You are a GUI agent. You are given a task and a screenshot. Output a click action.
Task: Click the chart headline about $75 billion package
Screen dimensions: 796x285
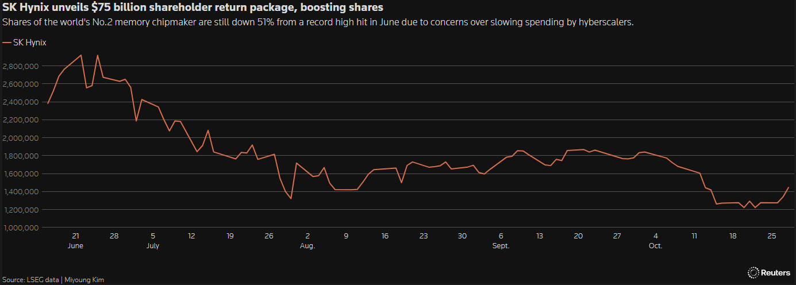coord(193,8)
